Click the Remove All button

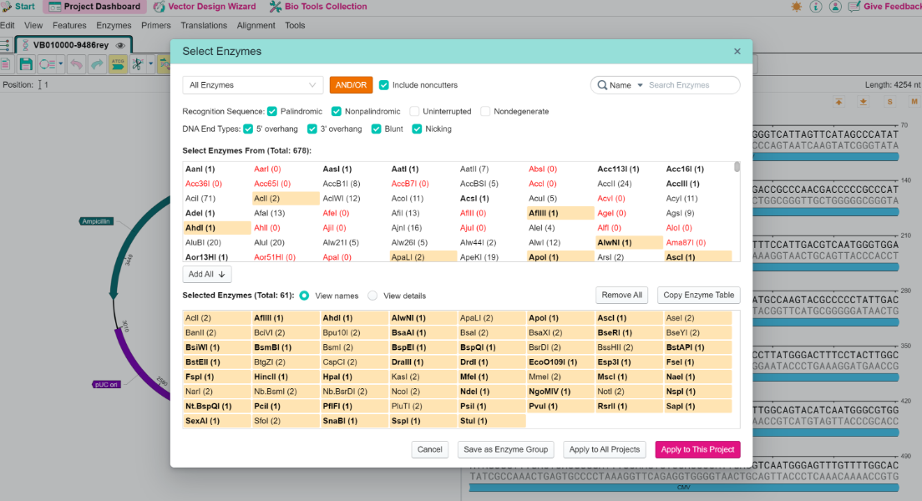pos(621,296)
